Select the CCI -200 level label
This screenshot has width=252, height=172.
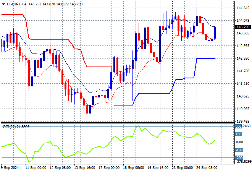click(239, 158)
